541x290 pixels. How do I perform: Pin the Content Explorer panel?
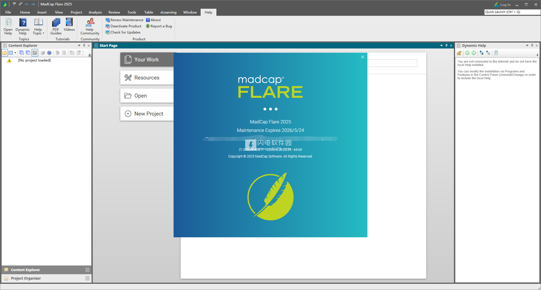[84, 45]
